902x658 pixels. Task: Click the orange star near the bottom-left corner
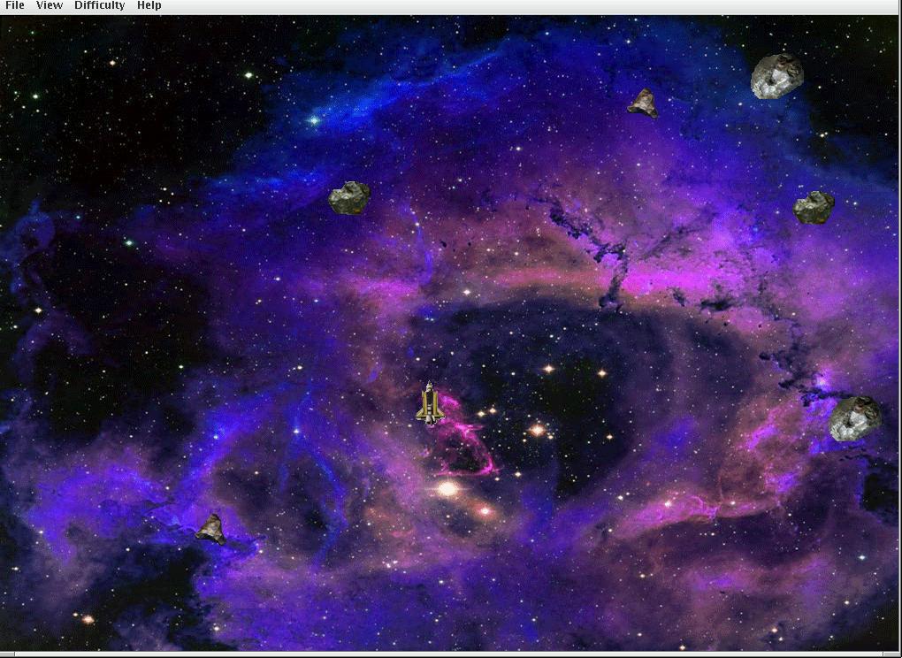pos(88,619)
